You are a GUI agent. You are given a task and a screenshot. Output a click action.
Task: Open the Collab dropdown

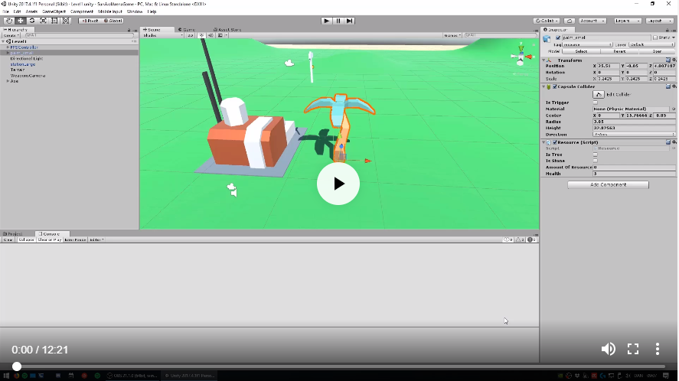coord(547,21)
